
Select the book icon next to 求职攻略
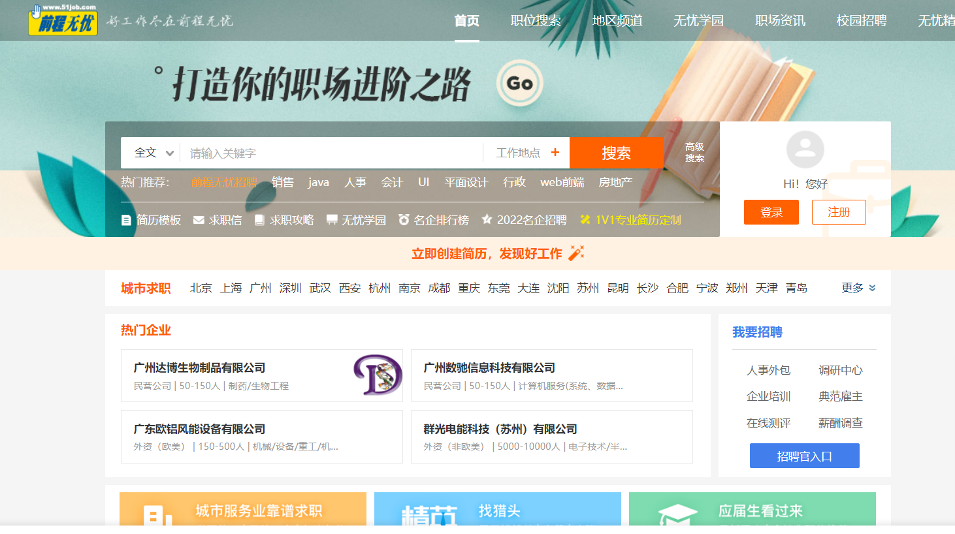[259, 220]
